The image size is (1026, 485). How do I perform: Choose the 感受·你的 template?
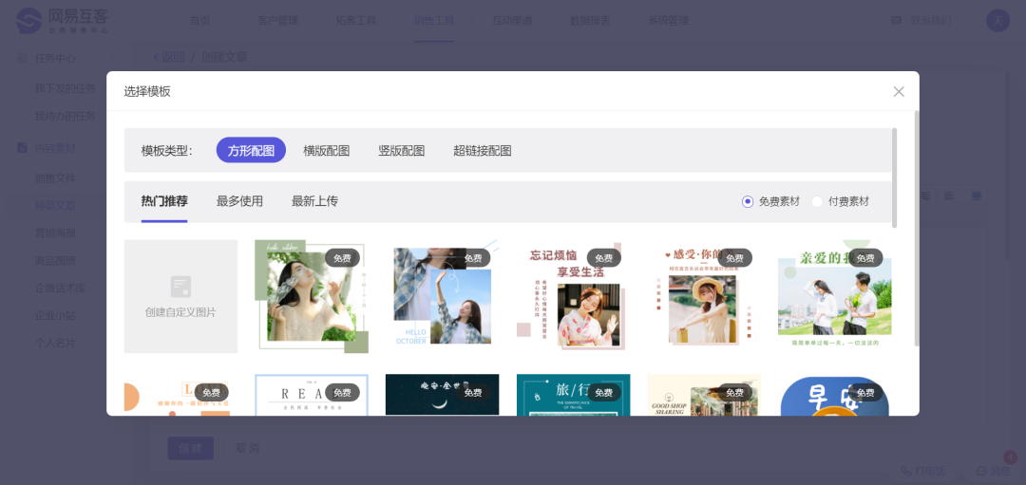coord(704,296)
